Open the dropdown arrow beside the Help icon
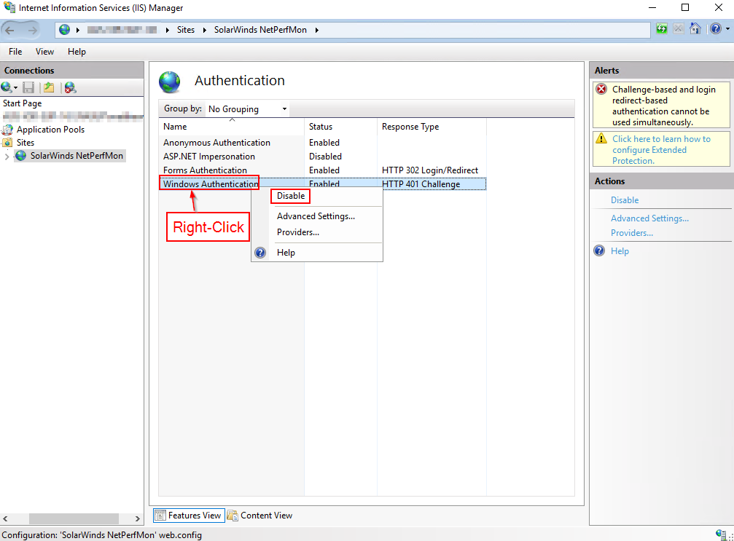Viewport: 734px width, 541px height. pos(727,30)
